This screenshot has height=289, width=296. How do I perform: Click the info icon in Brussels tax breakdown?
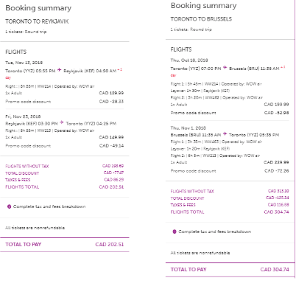175,231
